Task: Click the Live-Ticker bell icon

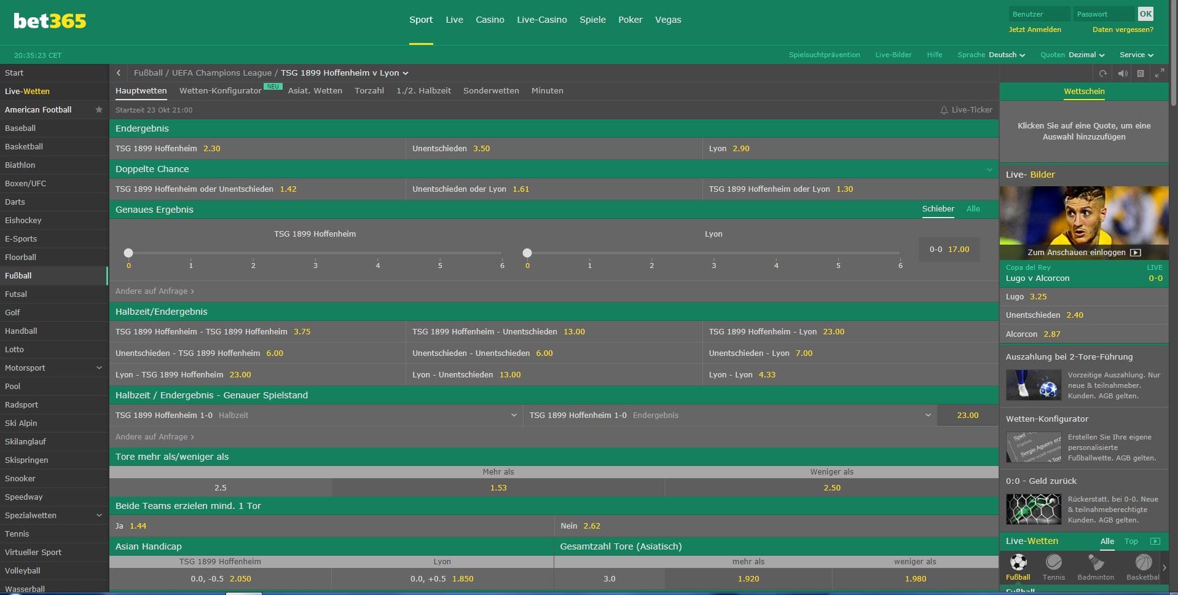Action: click(944, 110)
